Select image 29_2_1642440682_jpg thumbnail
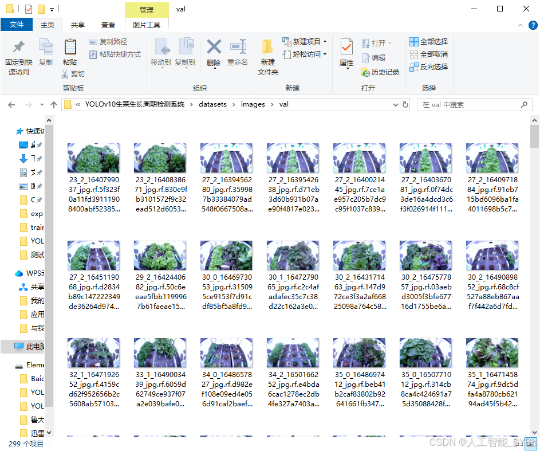This screenshot has height=451, width=540. click(x=160, y=256)
